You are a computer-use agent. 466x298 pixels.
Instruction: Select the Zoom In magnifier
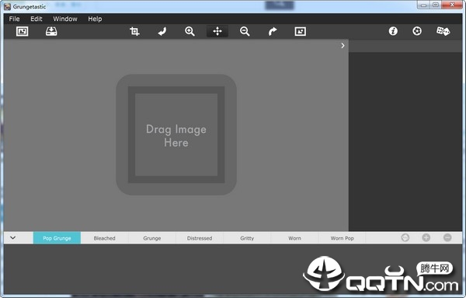click(x=190, y=31)
